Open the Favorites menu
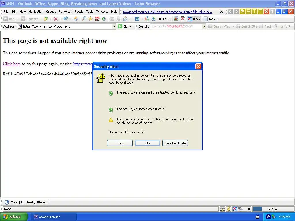This screenshot has height=221, width=295. pos(65,12)
